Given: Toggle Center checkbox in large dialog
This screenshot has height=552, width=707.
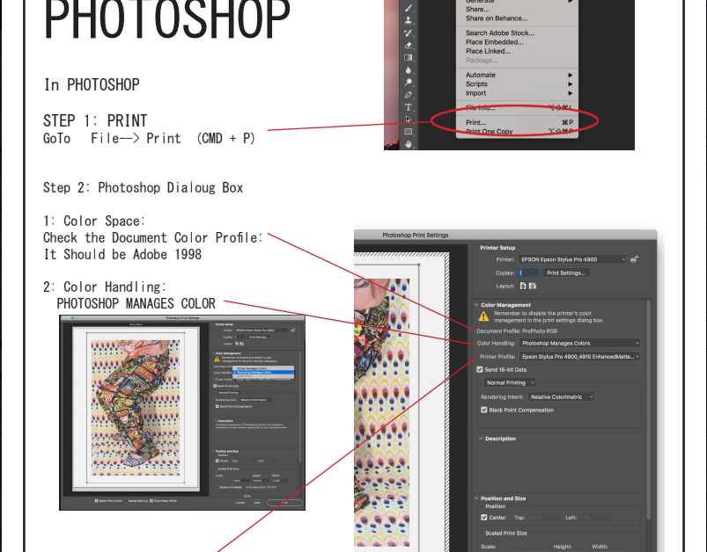Looking at the screenshot, I should pyautogui.click(x=484, y=518).
